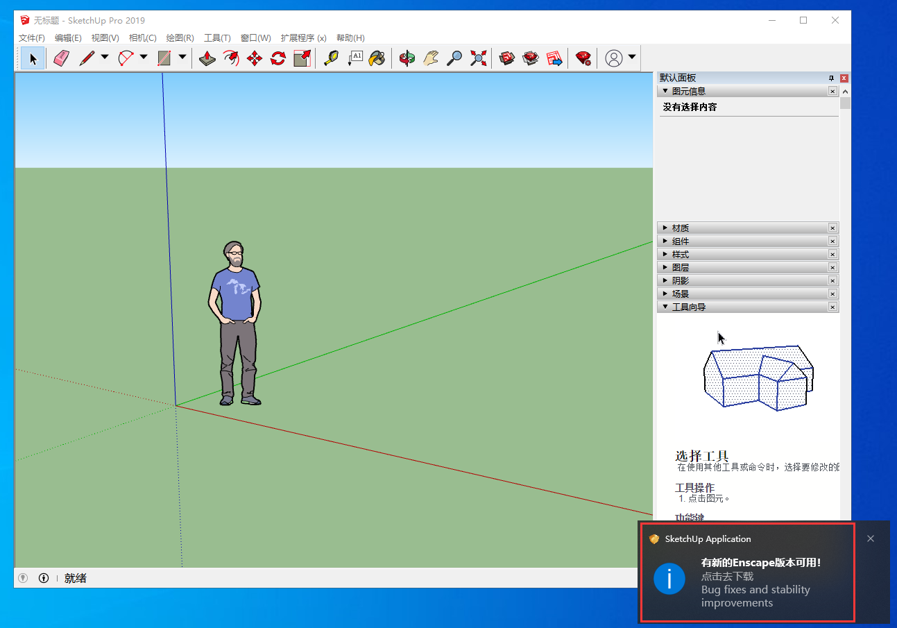Click 点击去下载 in the Enscape notification
This screenshot has width=897, height=628.
[x=727, y=576]
